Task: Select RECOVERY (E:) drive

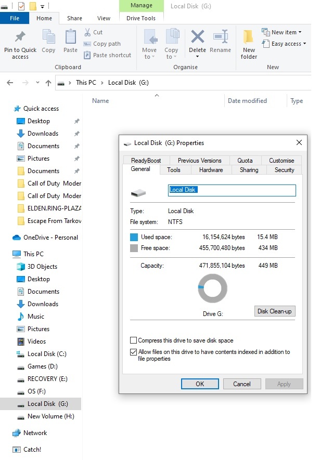Action: click(x=42, y=379)
